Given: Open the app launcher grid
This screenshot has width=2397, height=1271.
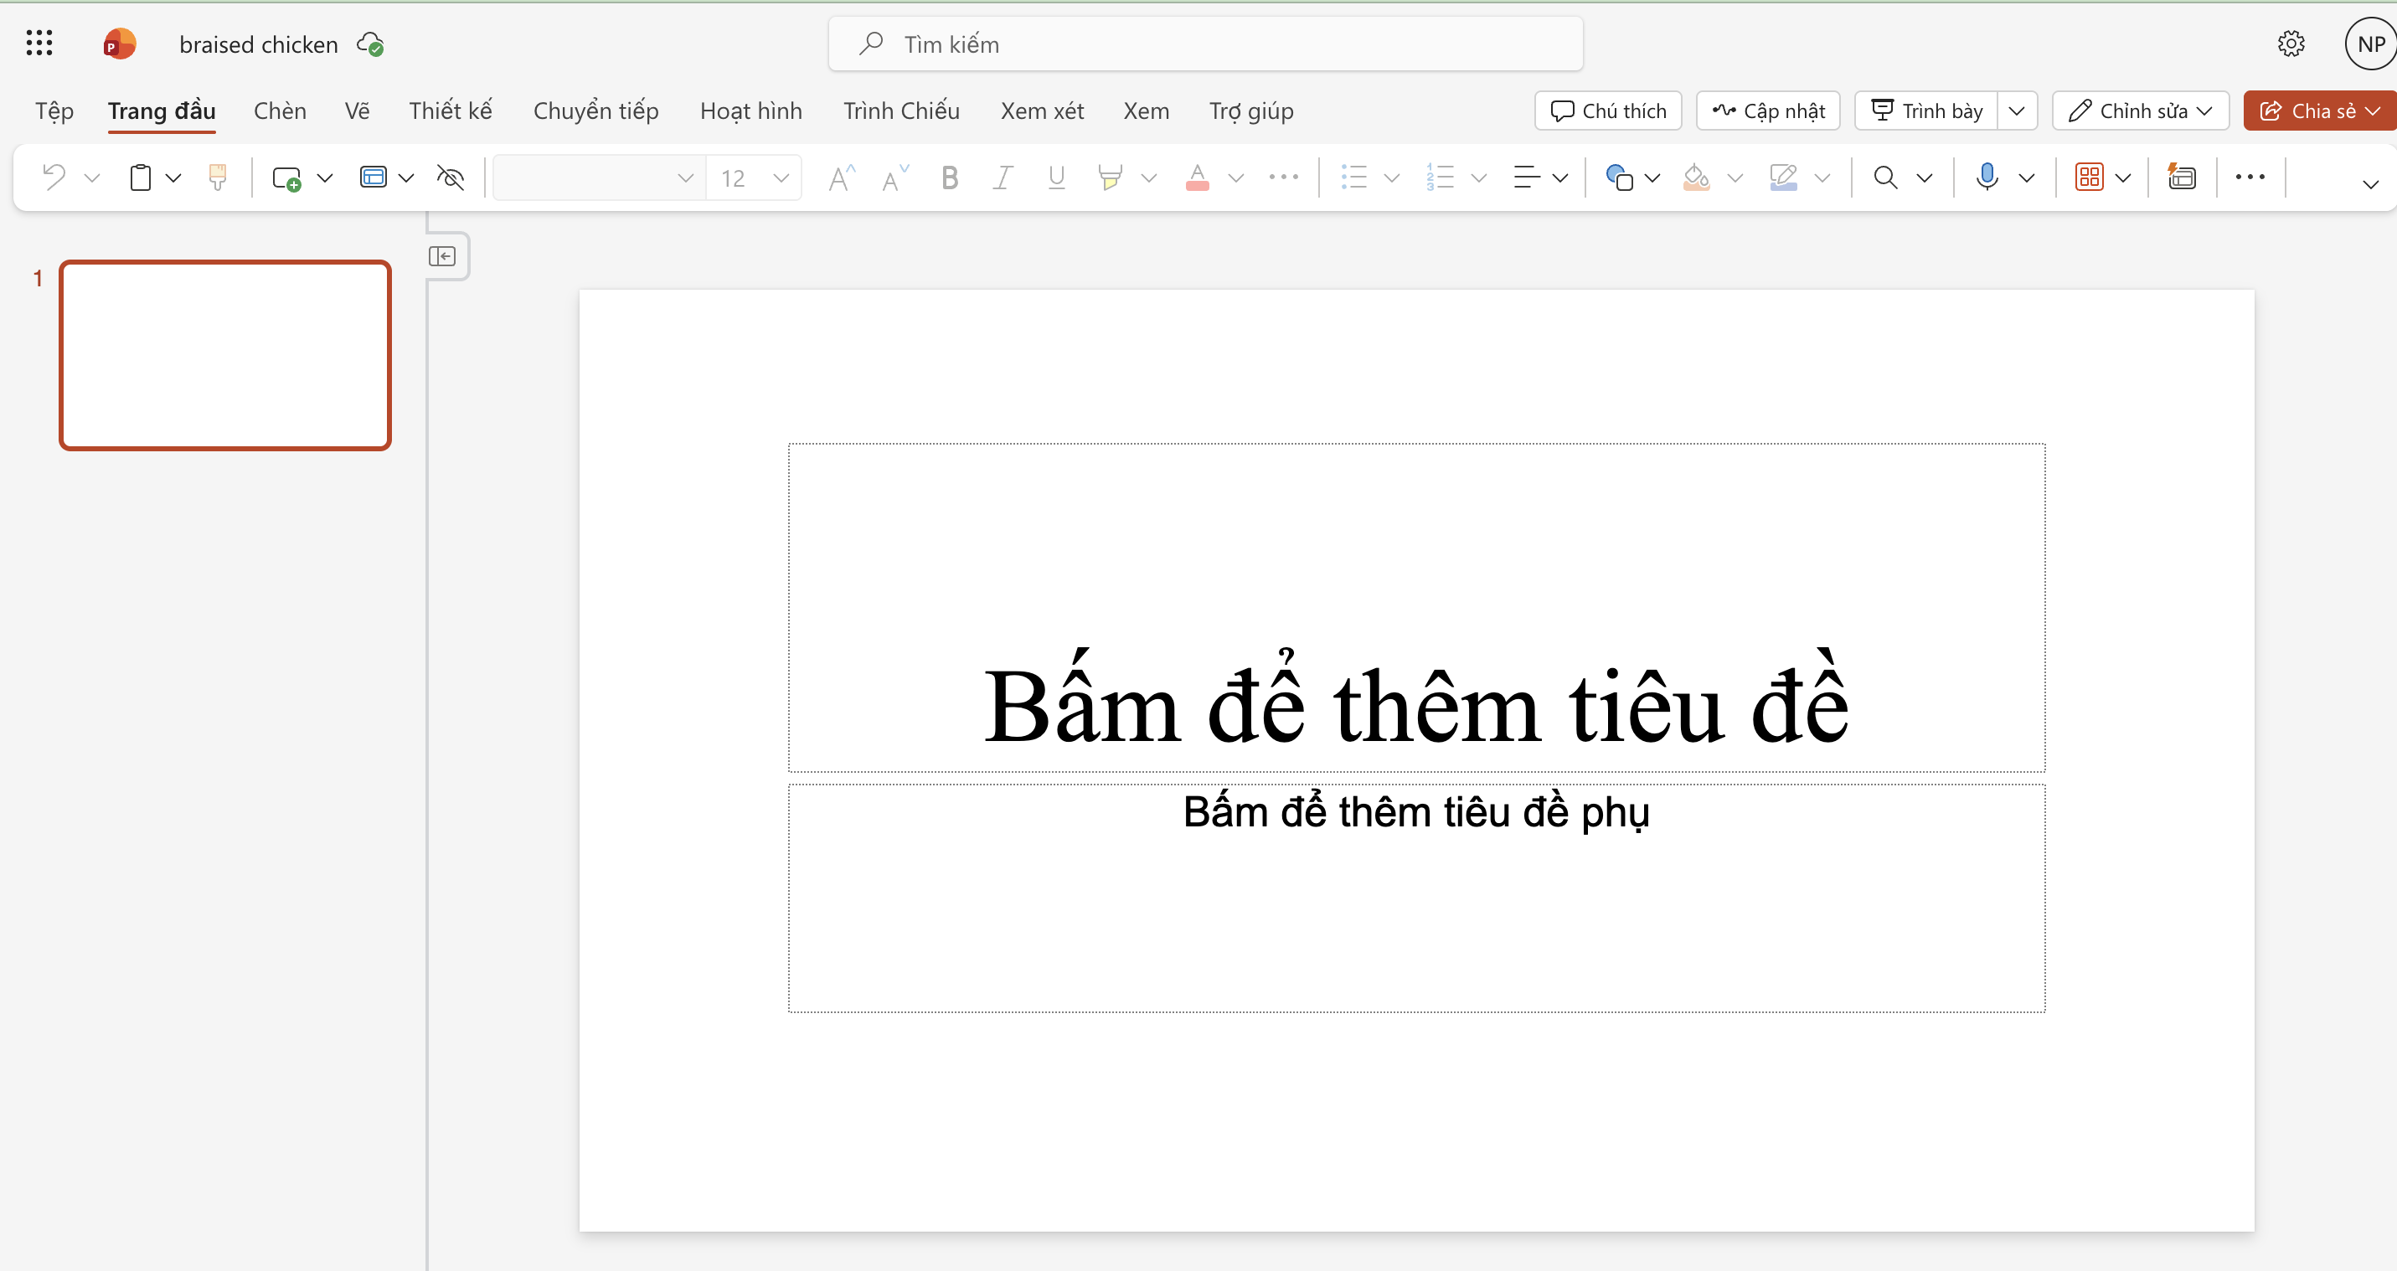Looking at the screenshot, I should tap(39, 44).
